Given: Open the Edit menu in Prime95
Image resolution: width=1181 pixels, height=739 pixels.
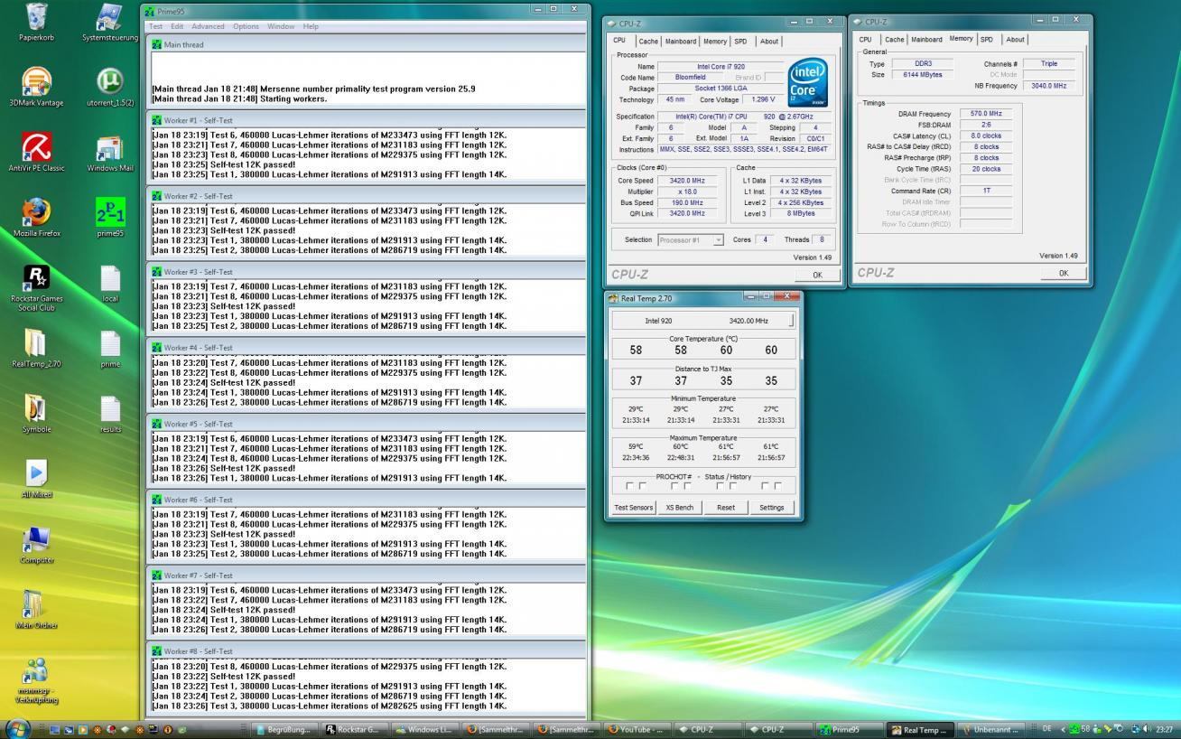Looking at the screenshot, I should pyautogui.click(x=177, y=26).
